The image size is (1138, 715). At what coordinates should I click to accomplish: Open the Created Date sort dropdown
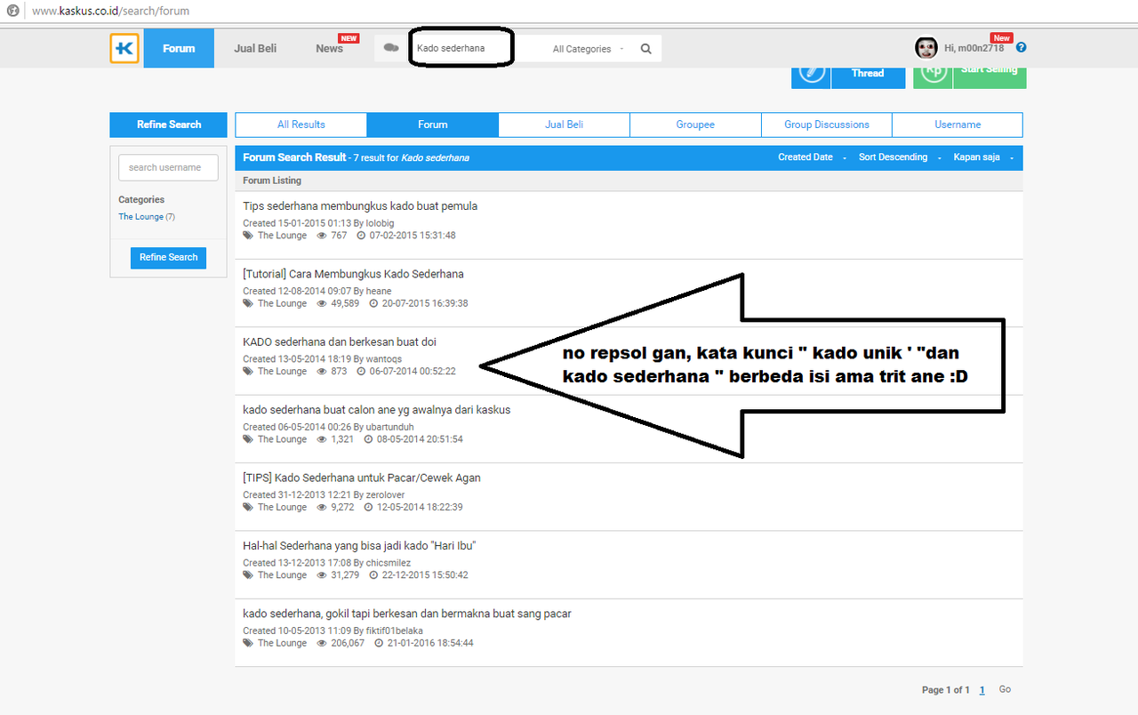pos(811,157)
